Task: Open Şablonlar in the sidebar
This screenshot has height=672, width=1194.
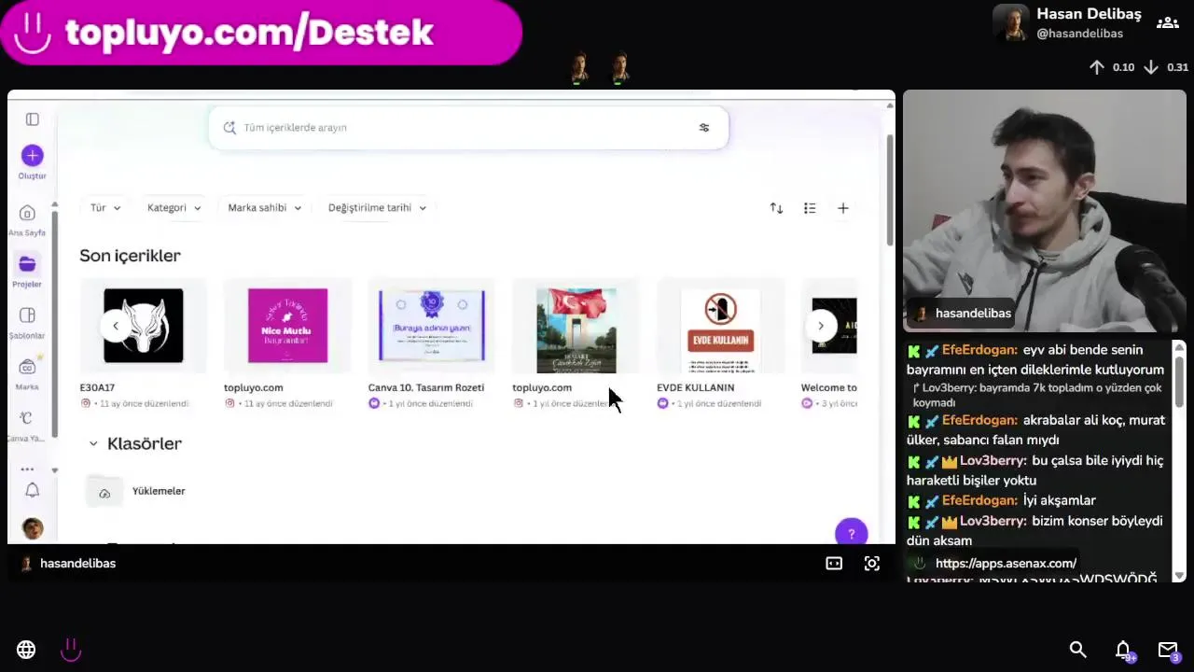Action: [x=27, y=323]
